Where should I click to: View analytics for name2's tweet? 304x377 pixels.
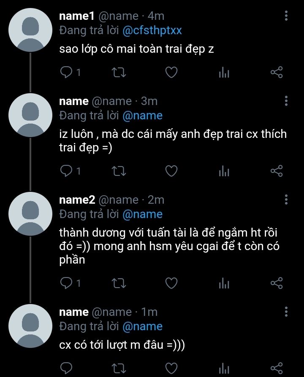[224, 283]
